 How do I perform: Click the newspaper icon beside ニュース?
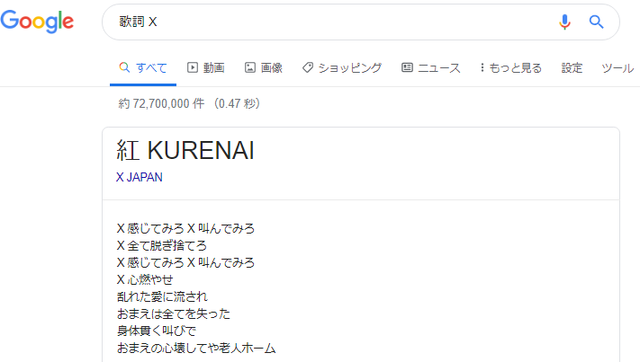click(407, 67)
